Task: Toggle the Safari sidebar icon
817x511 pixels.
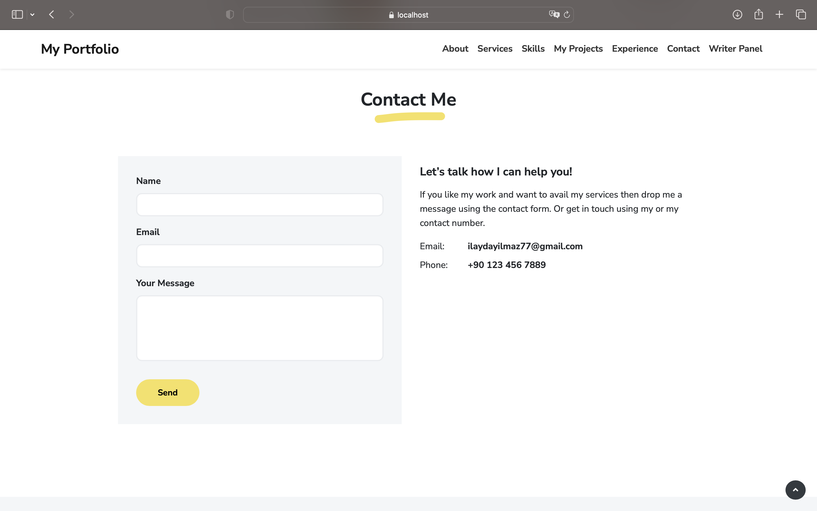Action: tap(17, 14)
